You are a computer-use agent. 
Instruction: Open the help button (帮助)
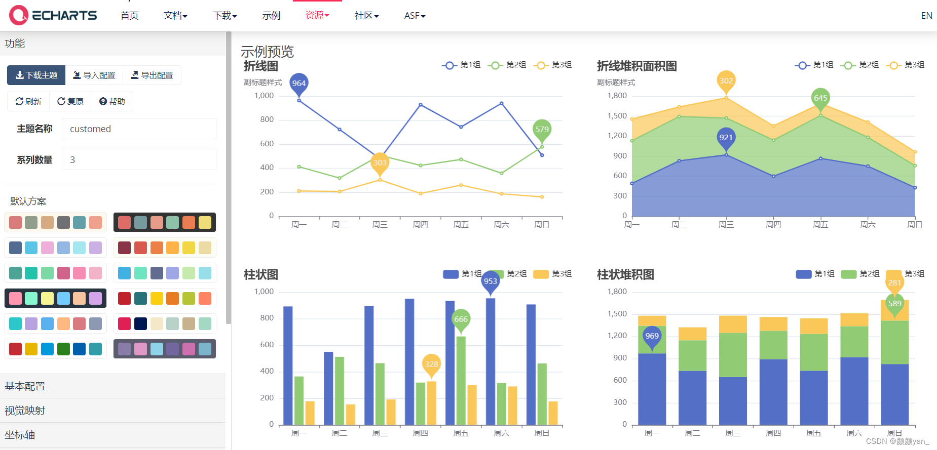[x=112, y=102]
